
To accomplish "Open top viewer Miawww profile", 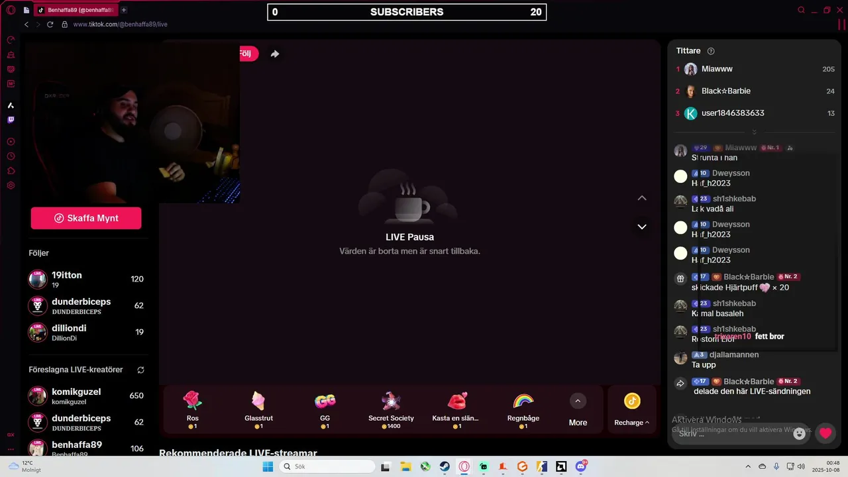I will pos(754,69).
